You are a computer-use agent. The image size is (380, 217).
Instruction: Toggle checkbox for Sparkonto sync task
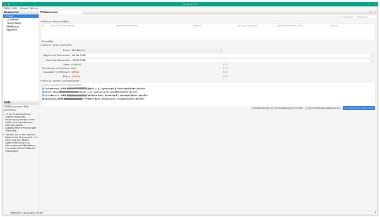point(43,99)
